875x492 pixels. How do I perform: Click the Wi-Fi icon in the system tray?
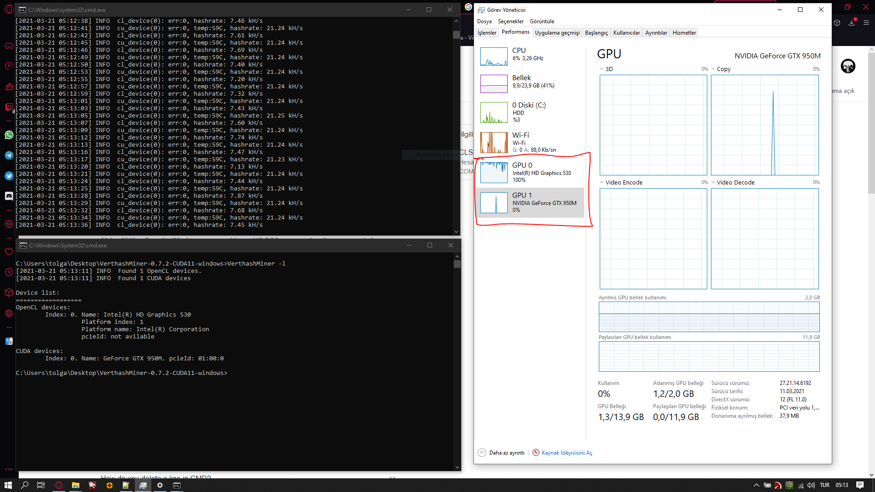(801, 485)
